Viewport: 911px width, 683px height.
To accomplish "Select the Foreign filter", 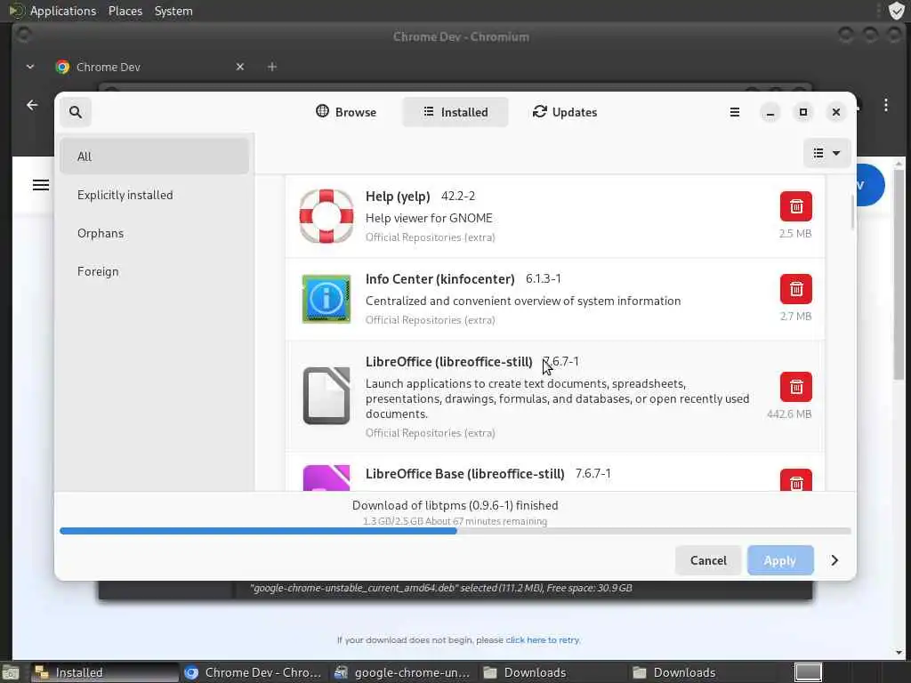I will 155,271.
